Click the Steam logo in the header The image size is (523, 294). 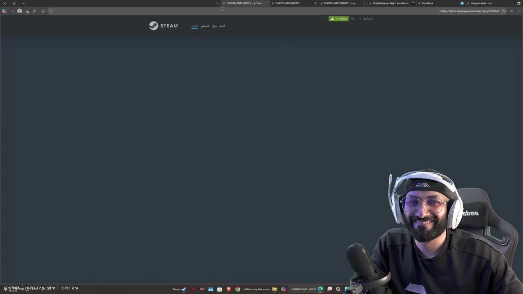[x=163, y=26]
